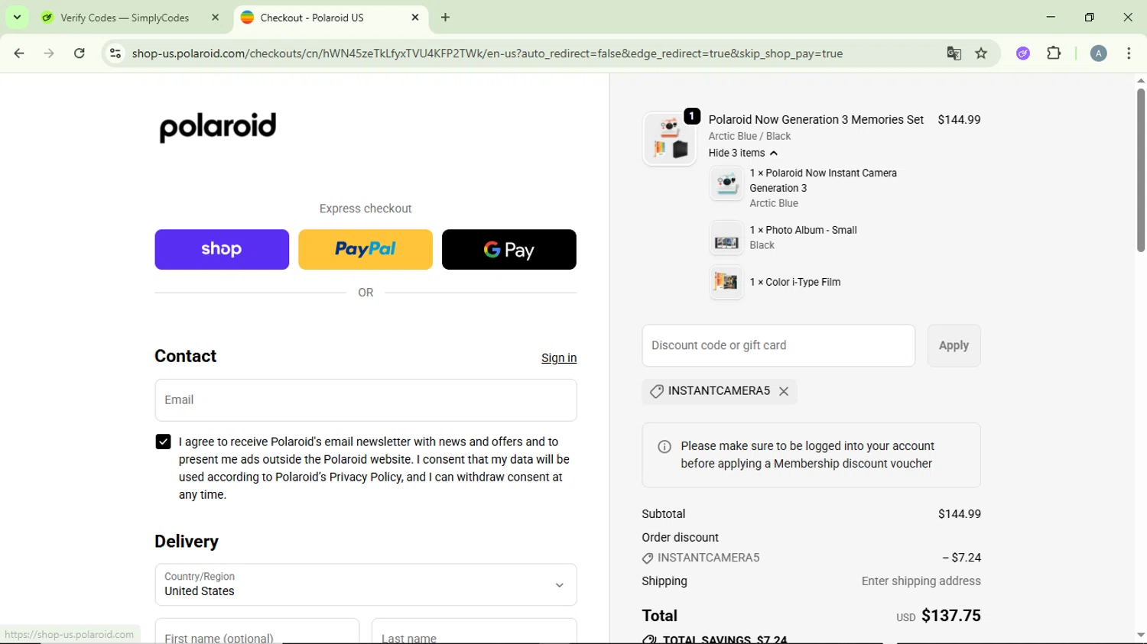This screenshot has width=1147, height=644.
Task: Click the tag icon beside order discount INSTANTCAMERA5
Action: [648, 558]
